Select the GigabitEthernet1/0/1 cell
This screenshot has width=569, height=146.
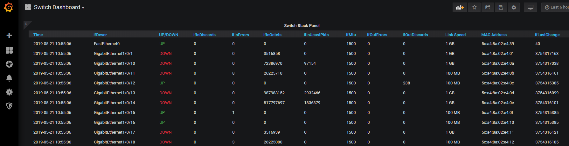coord(113,54)
